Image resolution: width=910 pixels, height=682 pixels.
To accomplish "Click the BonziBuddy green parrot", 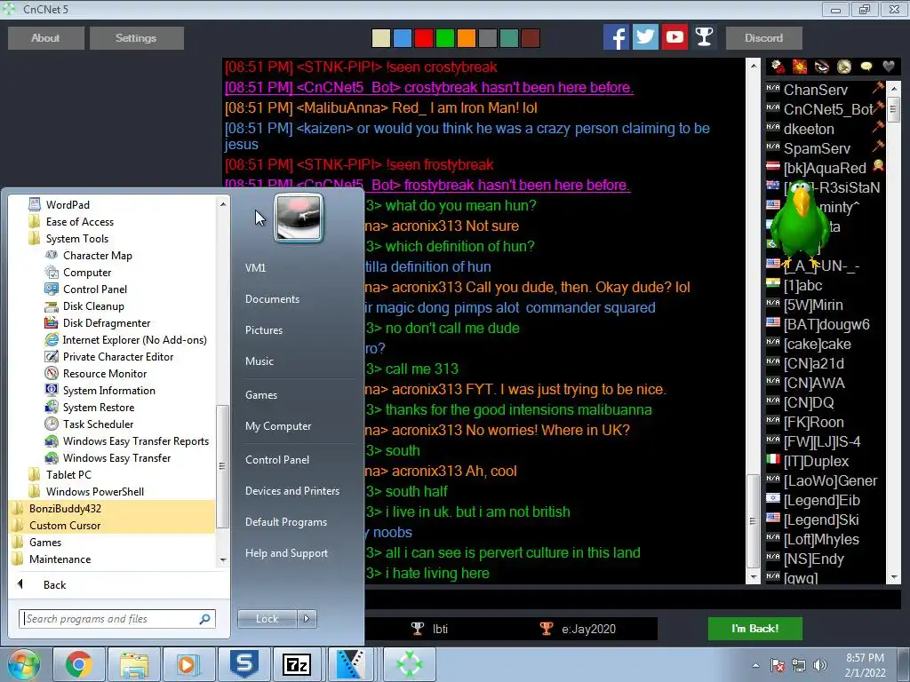I will coord(801,225).
